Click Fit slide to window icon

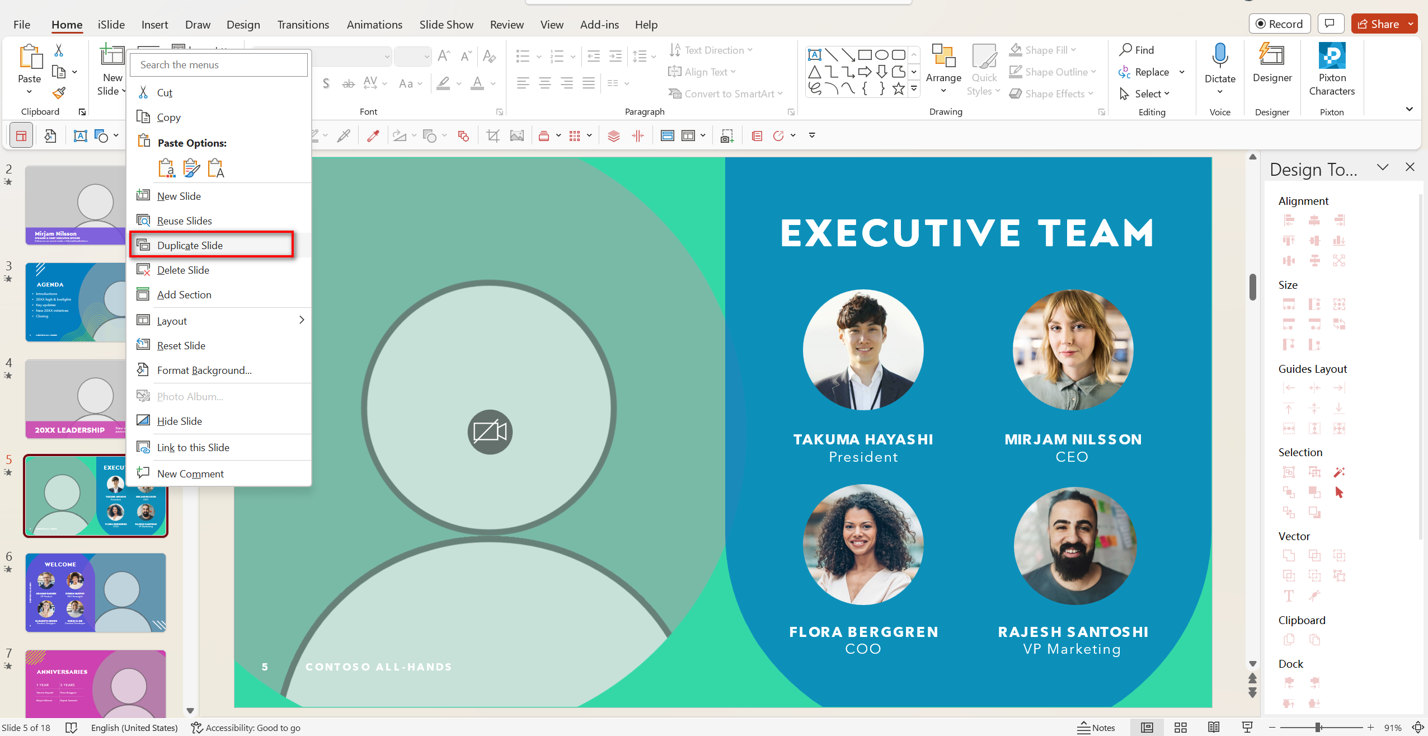[1418, 727]
